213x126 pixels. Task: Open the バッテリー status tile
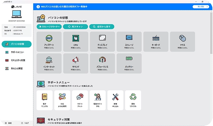[x=129, y=63]
